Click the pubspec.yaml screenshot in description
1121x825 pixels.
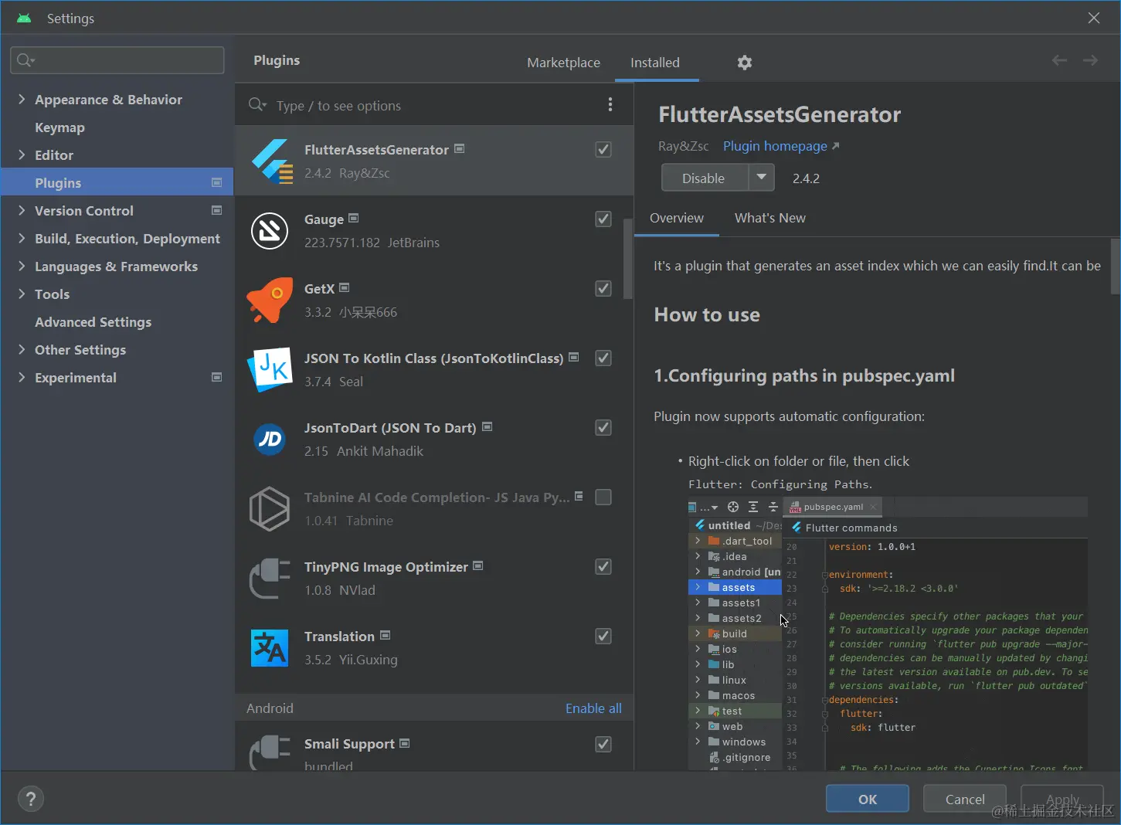click(x=888, y=633)
